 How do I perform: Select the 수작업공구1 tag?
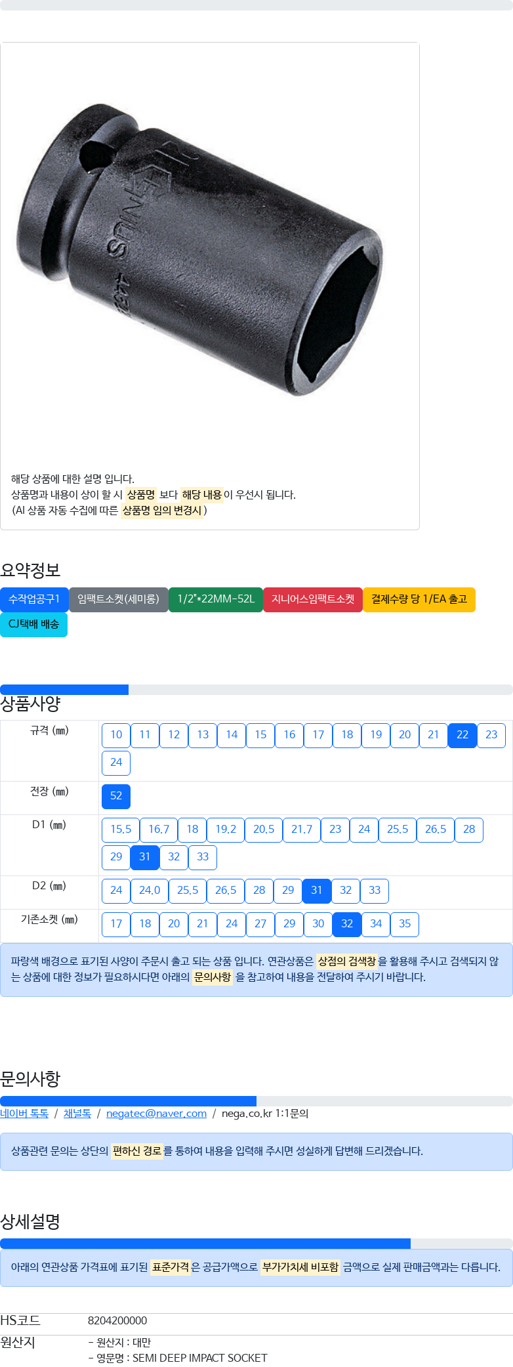coord(34,599)
